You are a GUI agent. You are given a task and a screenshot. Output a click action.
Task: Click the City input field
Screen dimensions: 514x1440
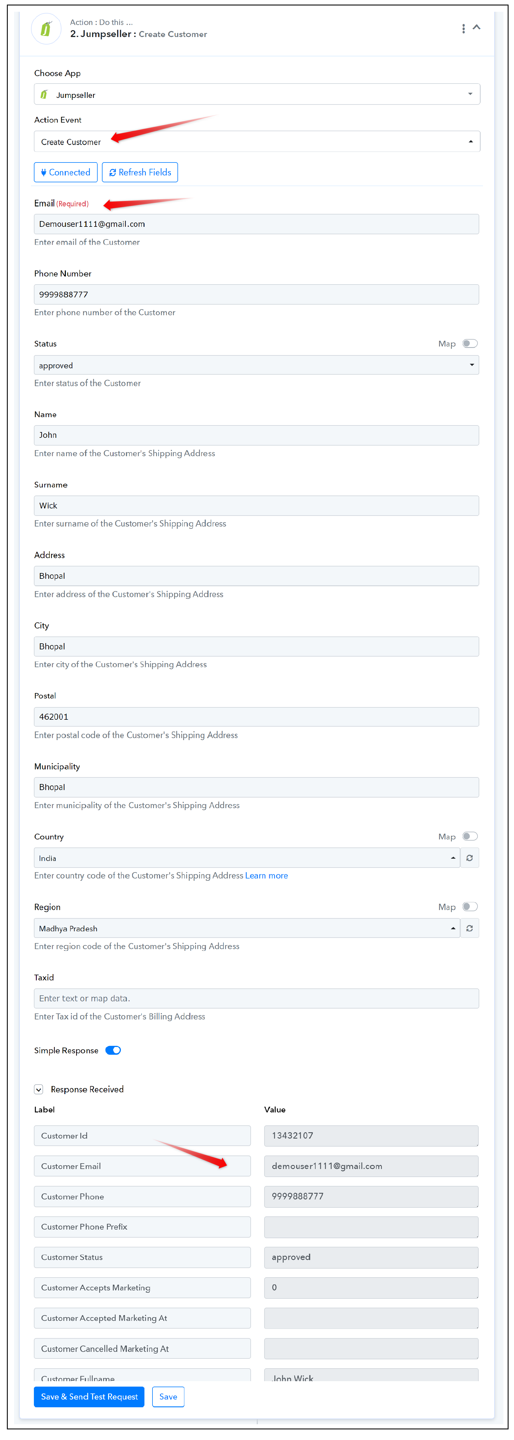pyautogui.click(x=256, y=647)
